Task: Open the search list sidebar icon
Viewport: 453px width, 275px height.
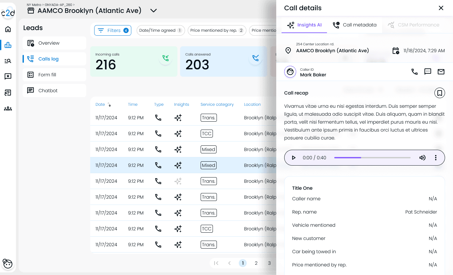Action: pyautogui.click(x=8, y=61)
